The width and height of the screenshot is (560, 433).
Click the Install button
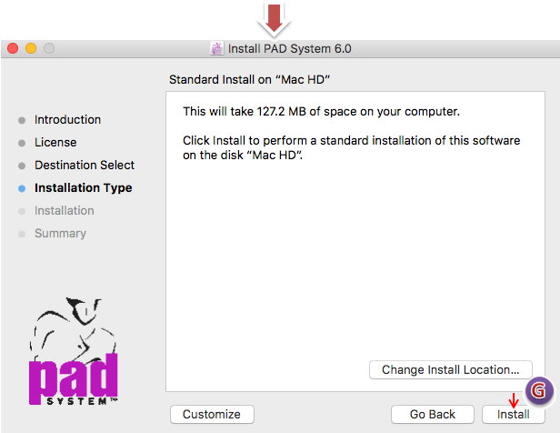[x=513, y=414]
